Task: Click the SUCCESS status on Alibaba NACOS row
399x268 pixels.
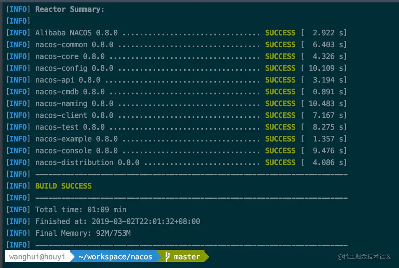Action: (x=280, y=33)
